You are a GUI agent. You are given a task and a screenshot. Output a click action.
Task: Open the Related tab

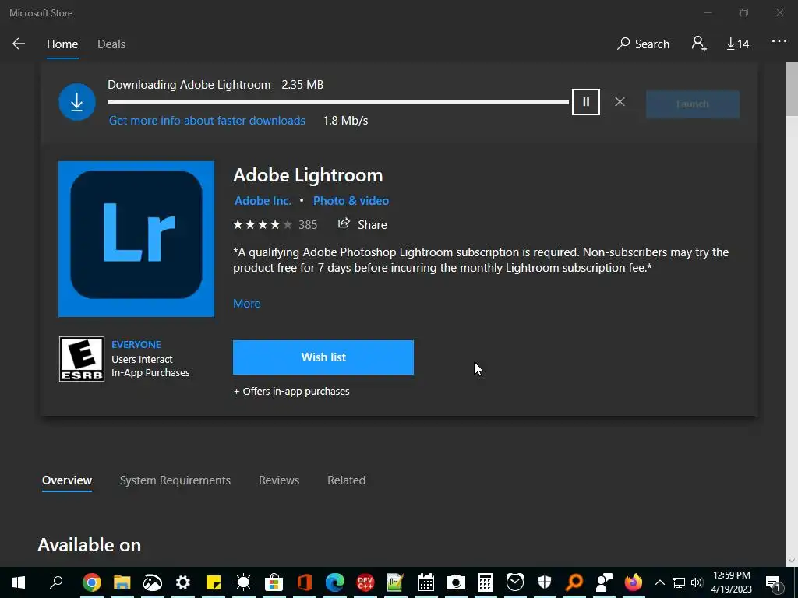[x=346, y=480]
